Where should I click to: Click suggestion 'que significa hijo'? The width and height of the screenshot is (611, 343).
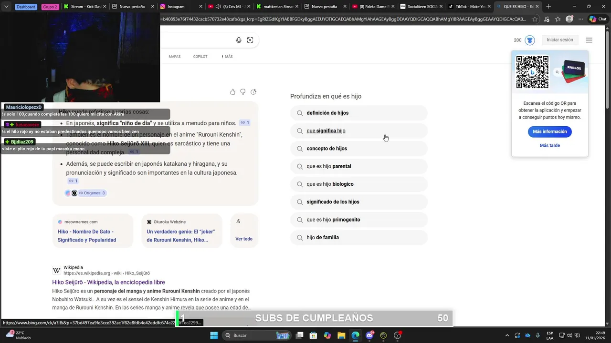click(358, 131)
